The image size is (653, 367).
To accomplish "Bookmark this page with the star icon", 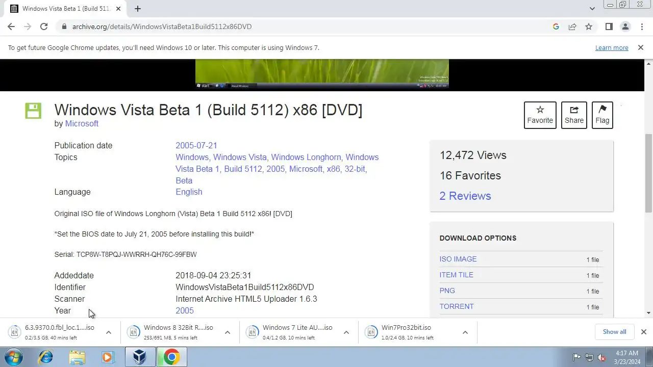I will coord(589,27).
